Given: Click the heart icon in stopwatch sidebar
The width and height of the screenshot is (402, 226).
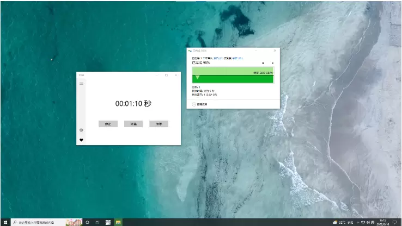Looking at the screenshot, I should click(81, 140).
